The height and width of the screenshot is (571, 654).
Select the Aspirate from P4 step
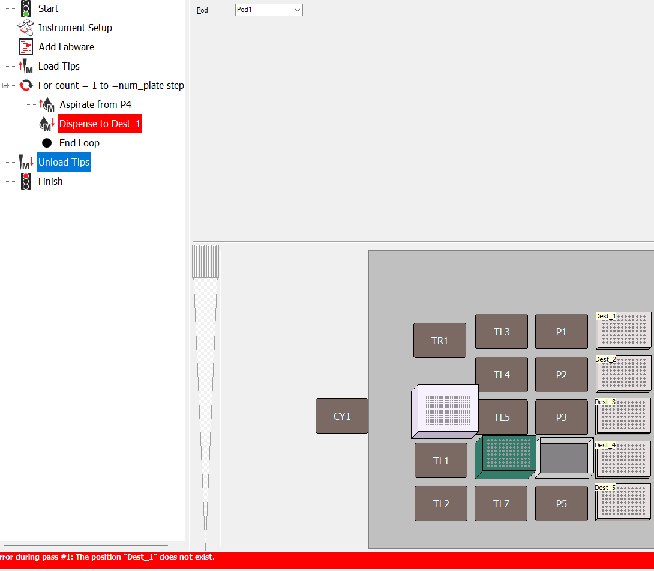click(x=95, y=104)
